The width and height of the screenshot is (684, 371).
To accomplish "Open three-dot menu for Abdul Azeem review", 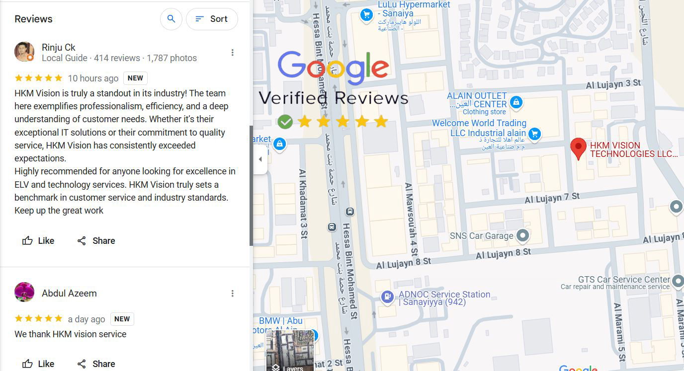I will coord(232,294).
